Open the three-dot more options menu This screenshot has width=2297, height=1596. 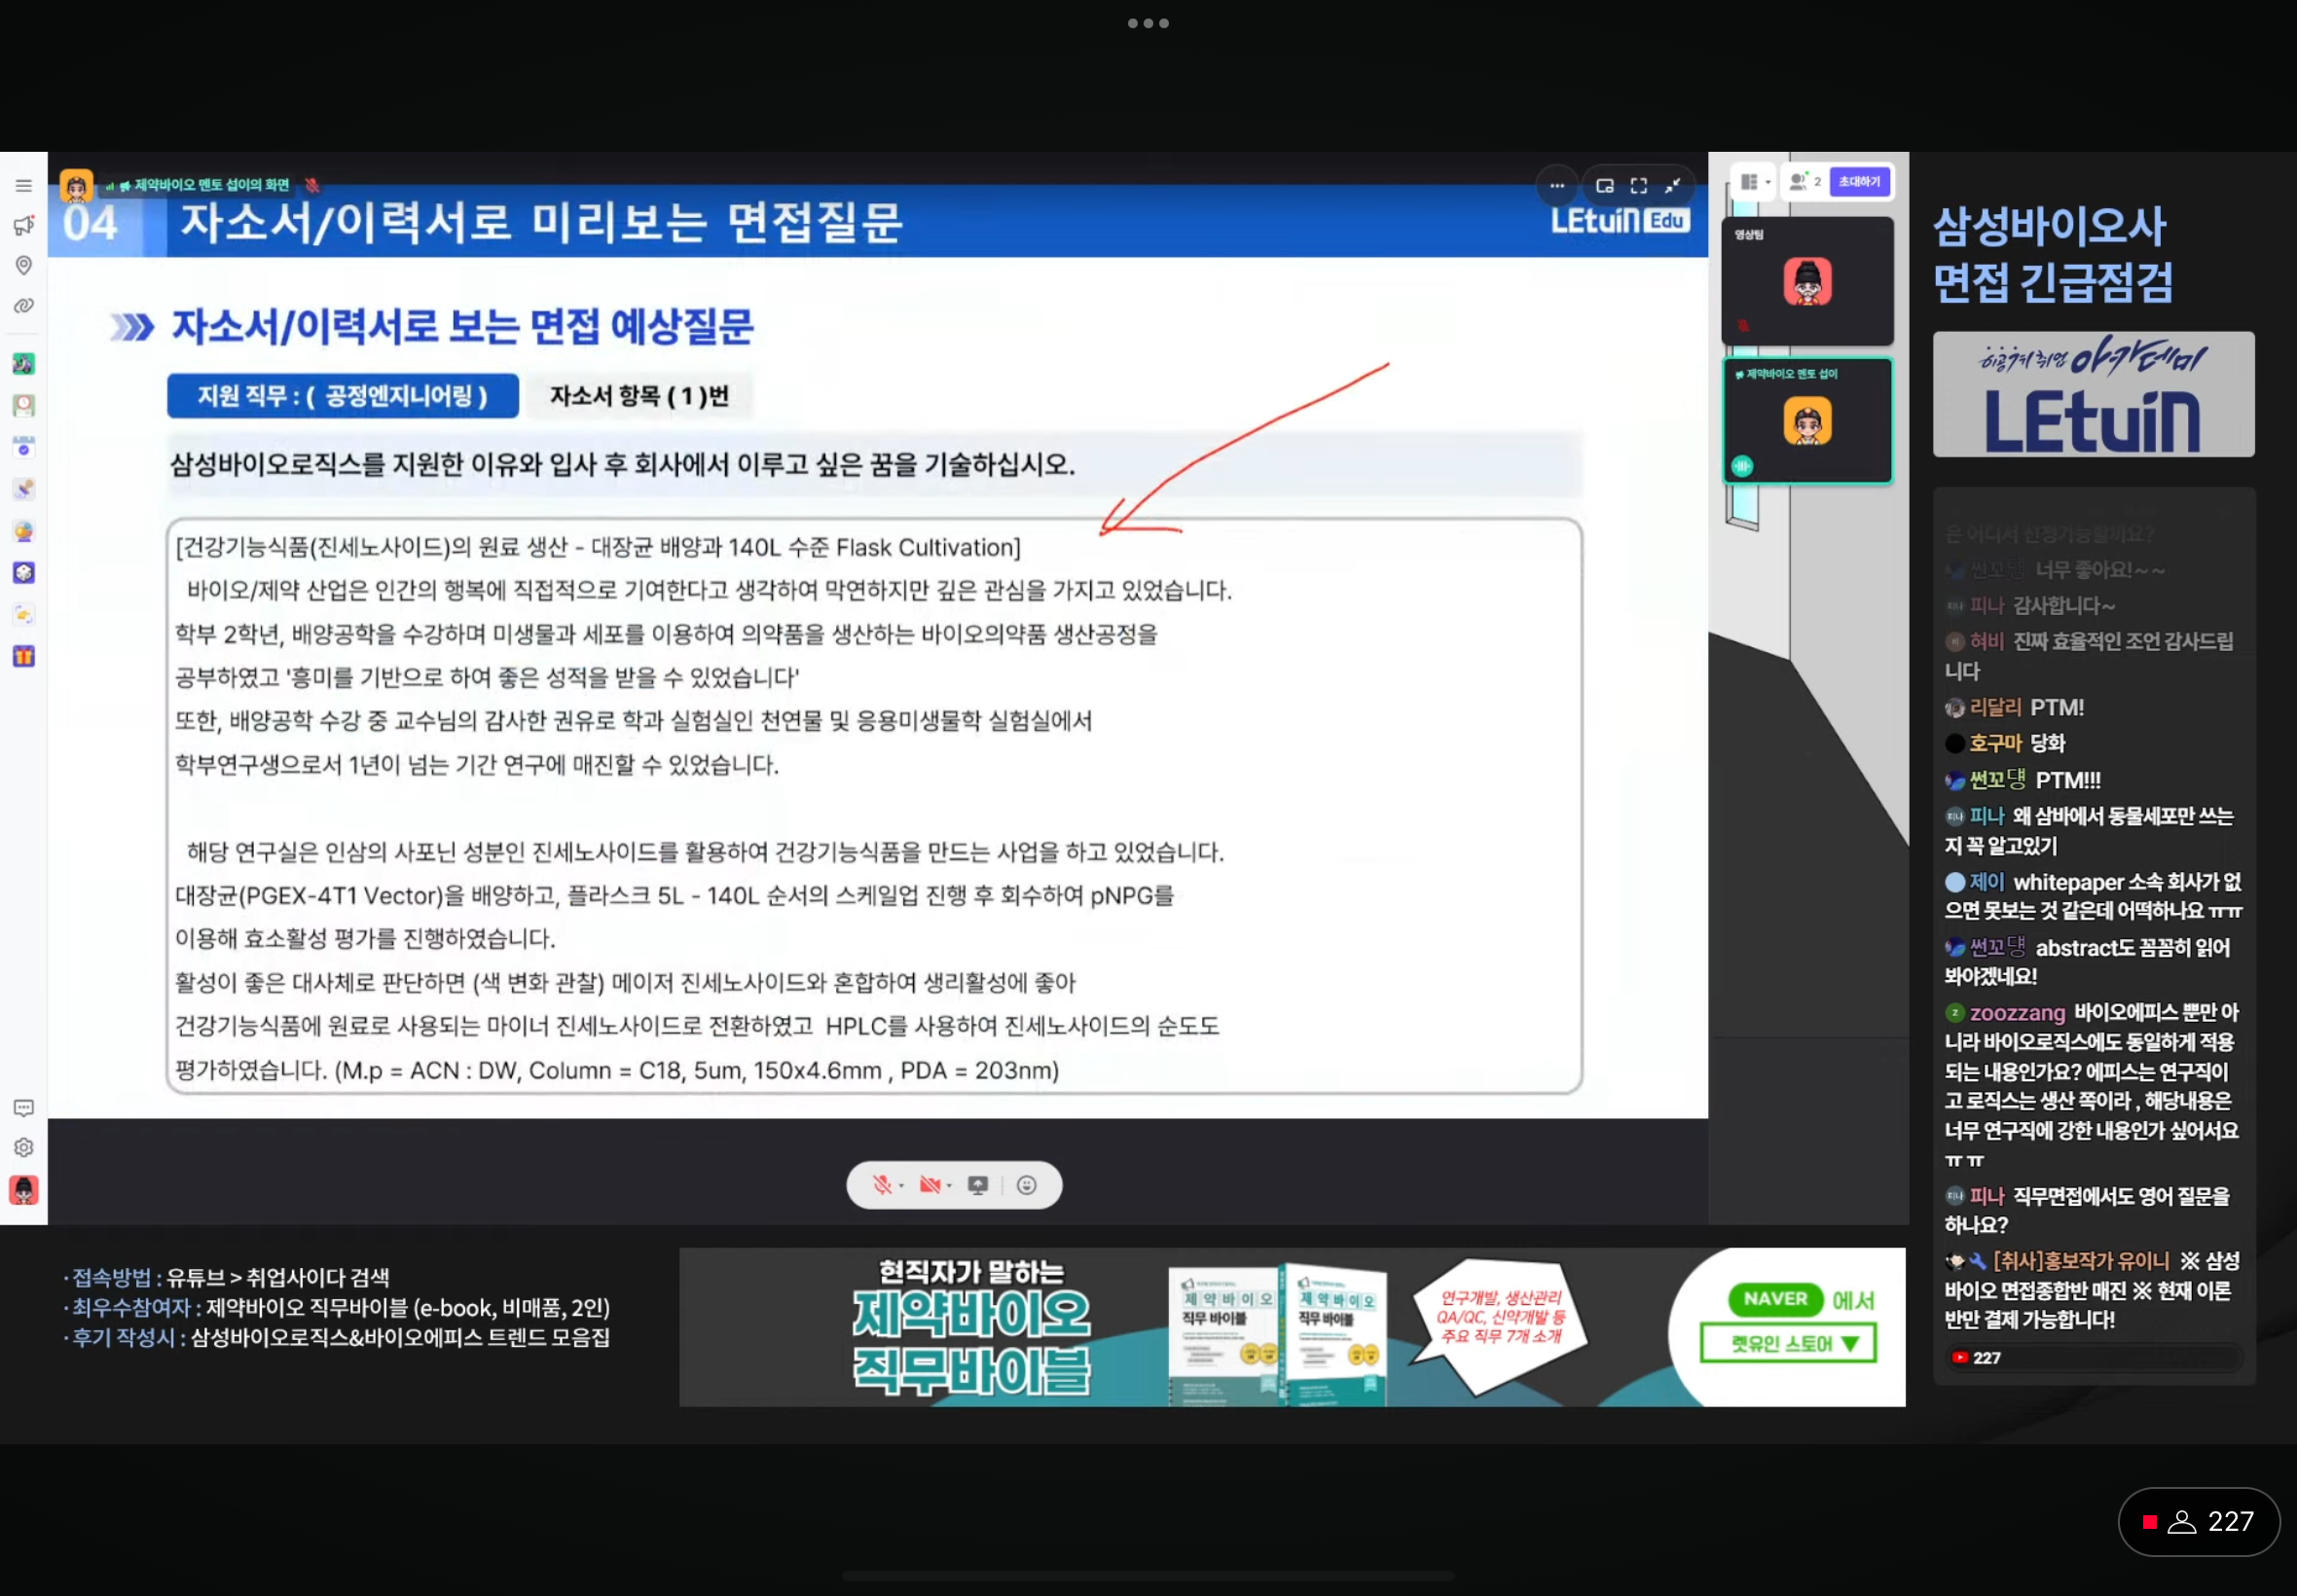[x=1557, y=186]
